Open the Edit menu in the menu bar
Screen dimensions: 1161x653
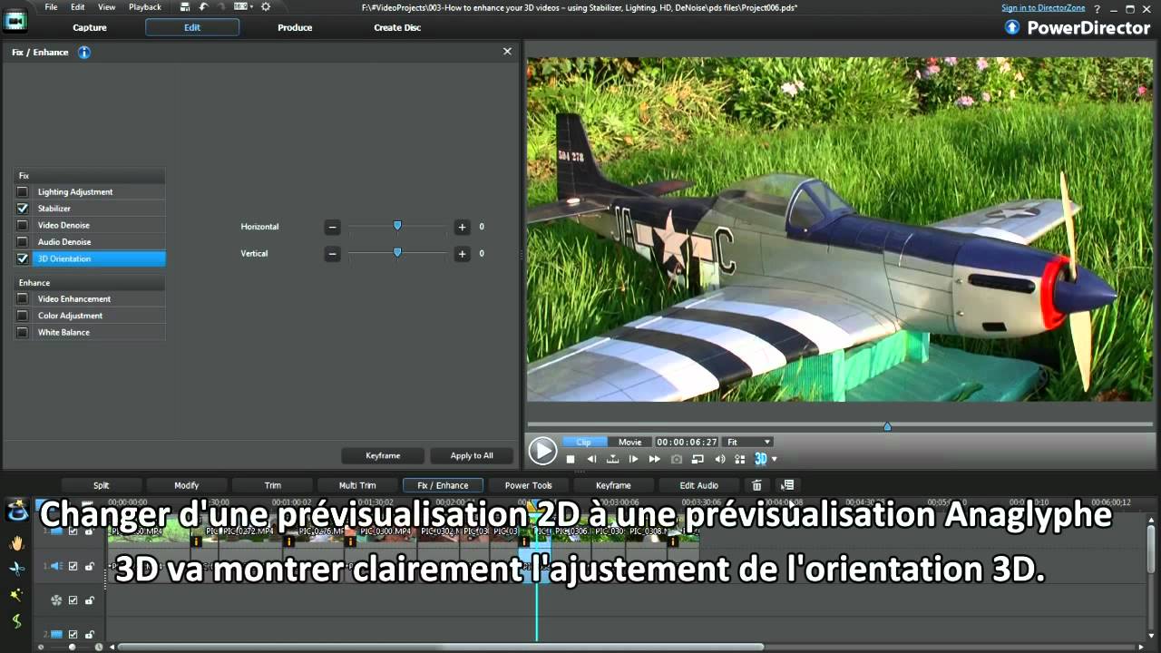coord(78,6)
